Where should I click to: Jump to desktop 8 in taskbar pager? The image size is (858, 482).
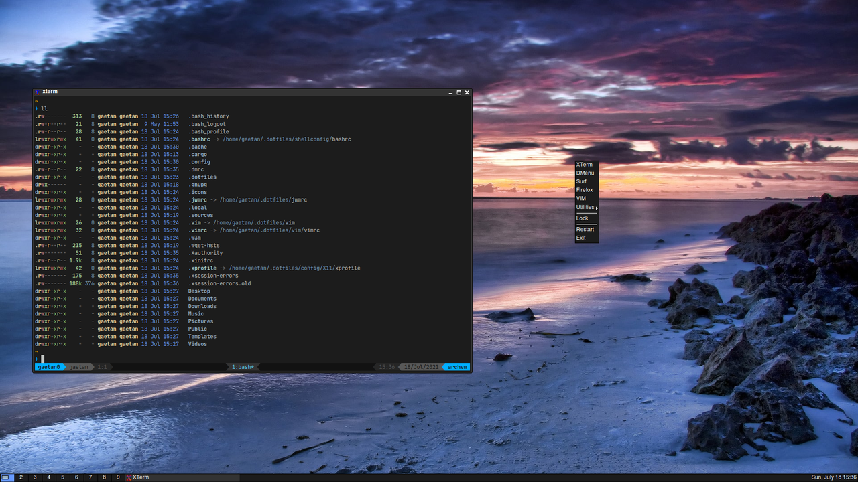click(104, 477)
